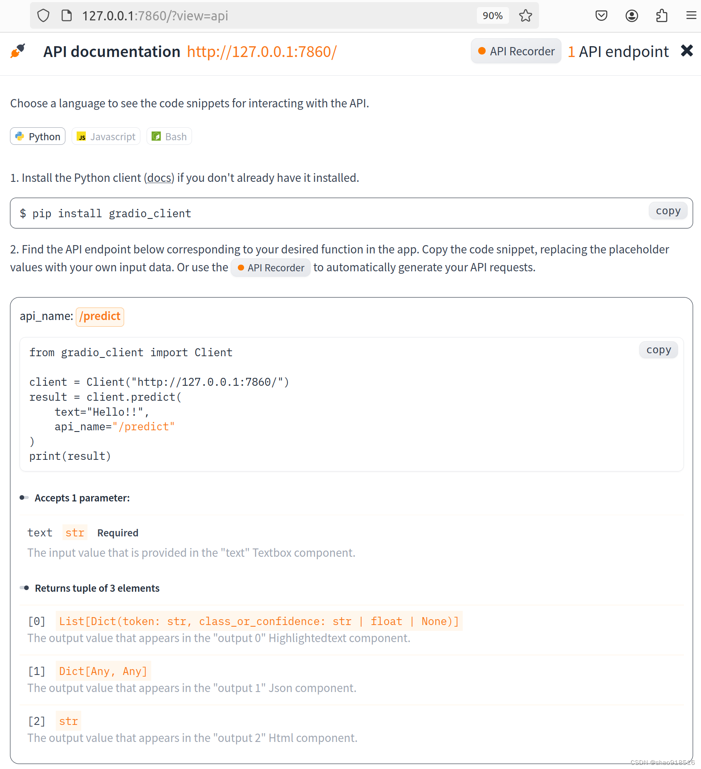The width and height of the screenshot is (701, 769).
Task: Click the URL address bar text
Action: pos(155,16)
